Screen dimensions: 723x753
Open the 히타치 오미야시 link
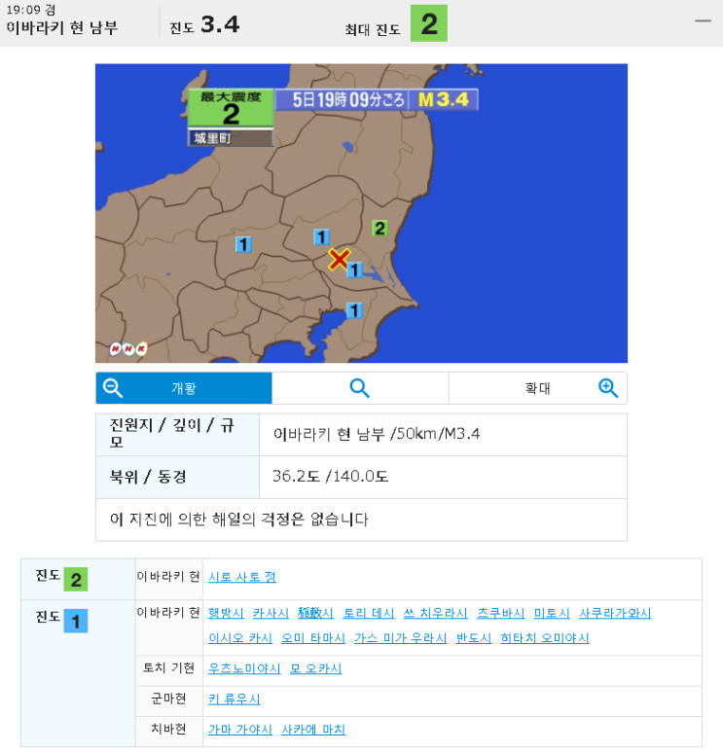click(x=545, y=638)
